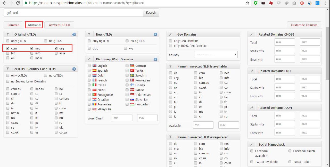Viewport: 330px width, 167px height.
Task: Open the Chrome three-dot menu
Action: click(325, 3)
